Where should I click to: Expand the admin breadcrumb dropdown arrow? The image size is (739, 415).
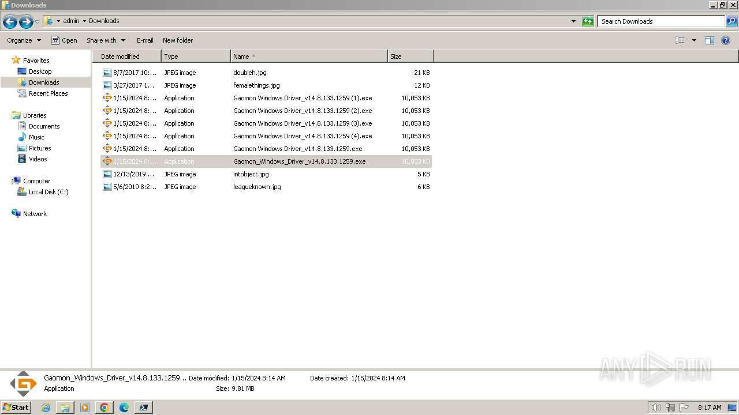click(84, 21)
